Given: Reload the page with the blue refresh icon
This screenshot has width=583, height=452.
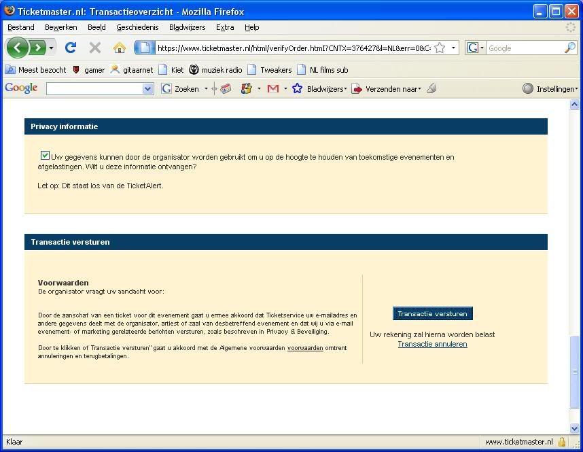Looking at the screenshot, I should click(x=71, y=48).
